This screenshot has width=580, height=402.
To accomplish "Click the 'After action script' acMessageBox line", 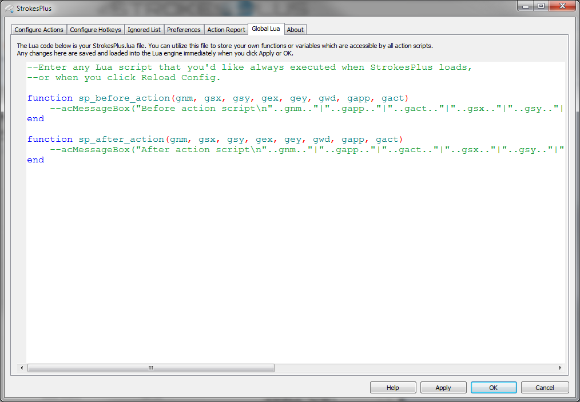I will coord(306,149).
